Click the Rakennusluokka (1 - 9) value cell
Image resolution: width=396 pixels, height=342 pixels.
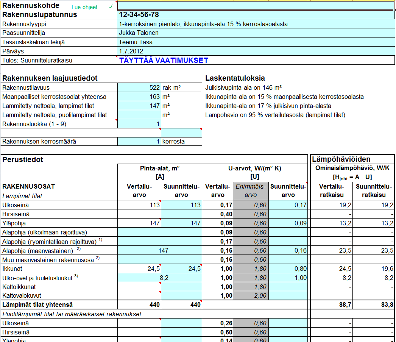(139, 124)
